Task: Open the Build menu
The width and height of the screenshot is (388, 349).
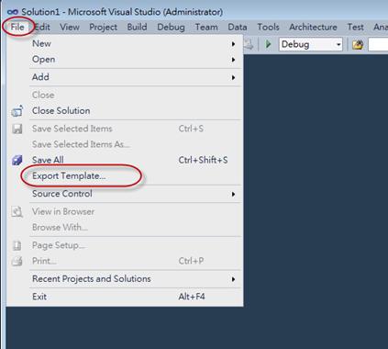Action: pyautogui.click(x=137, y=27)
